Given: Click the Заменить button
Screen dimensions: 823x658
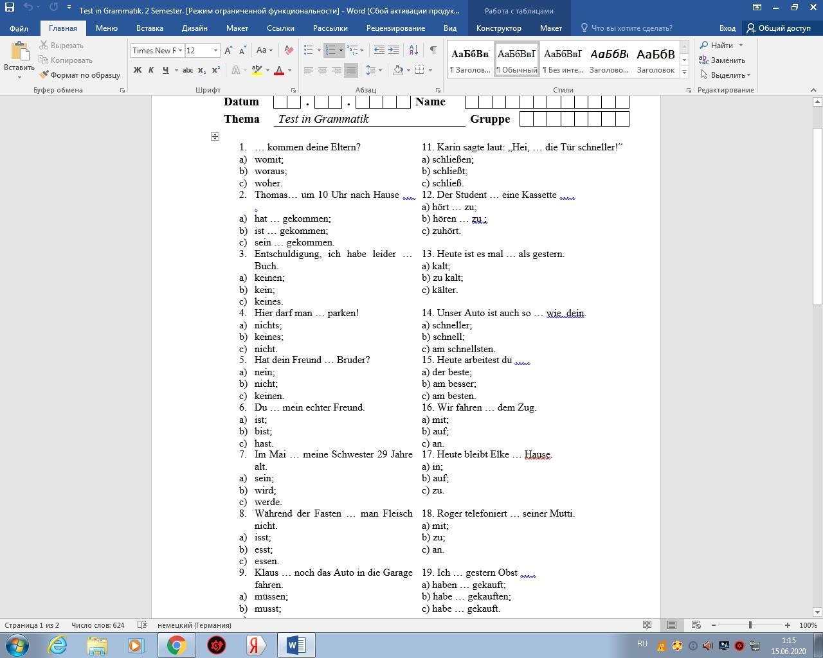Looking at the screenshot, I should [722, 60].
